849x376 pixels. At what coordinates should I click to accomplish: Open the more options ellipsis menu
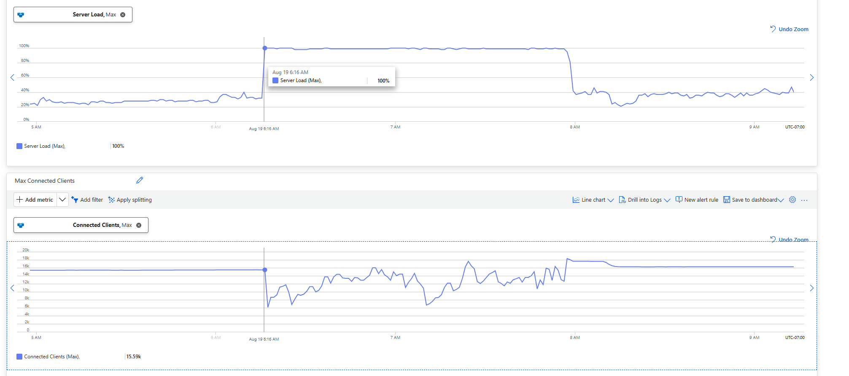[804, 200]
